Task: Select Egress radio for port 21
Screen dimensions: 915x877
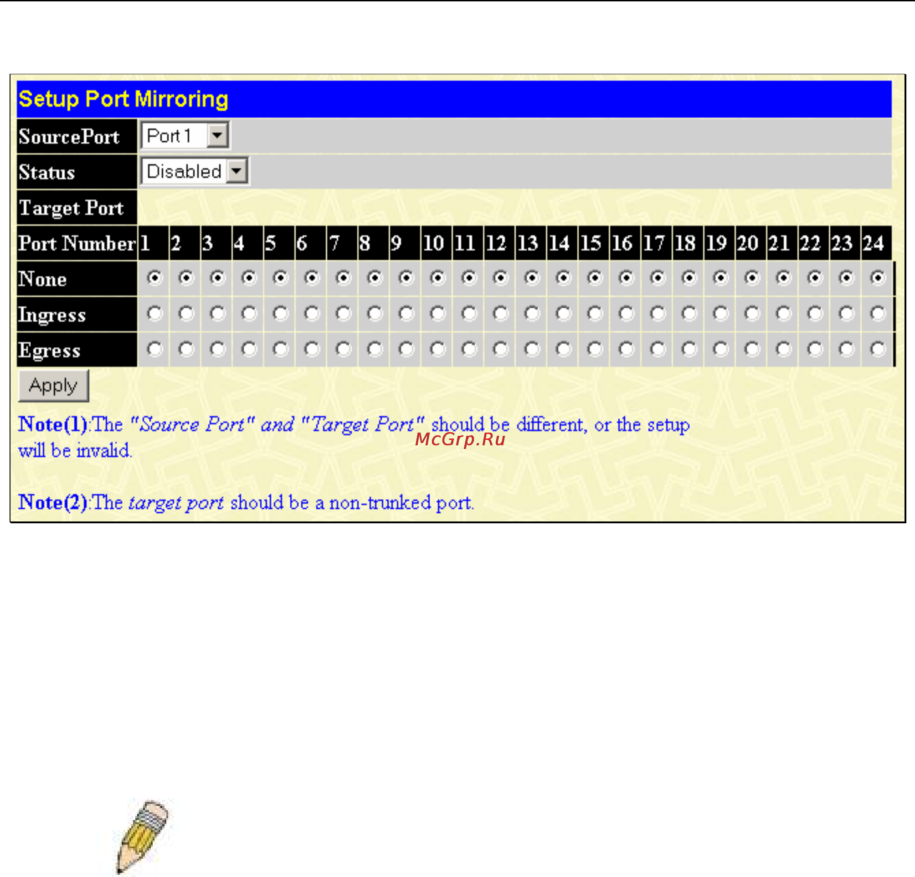Action: 783,349
